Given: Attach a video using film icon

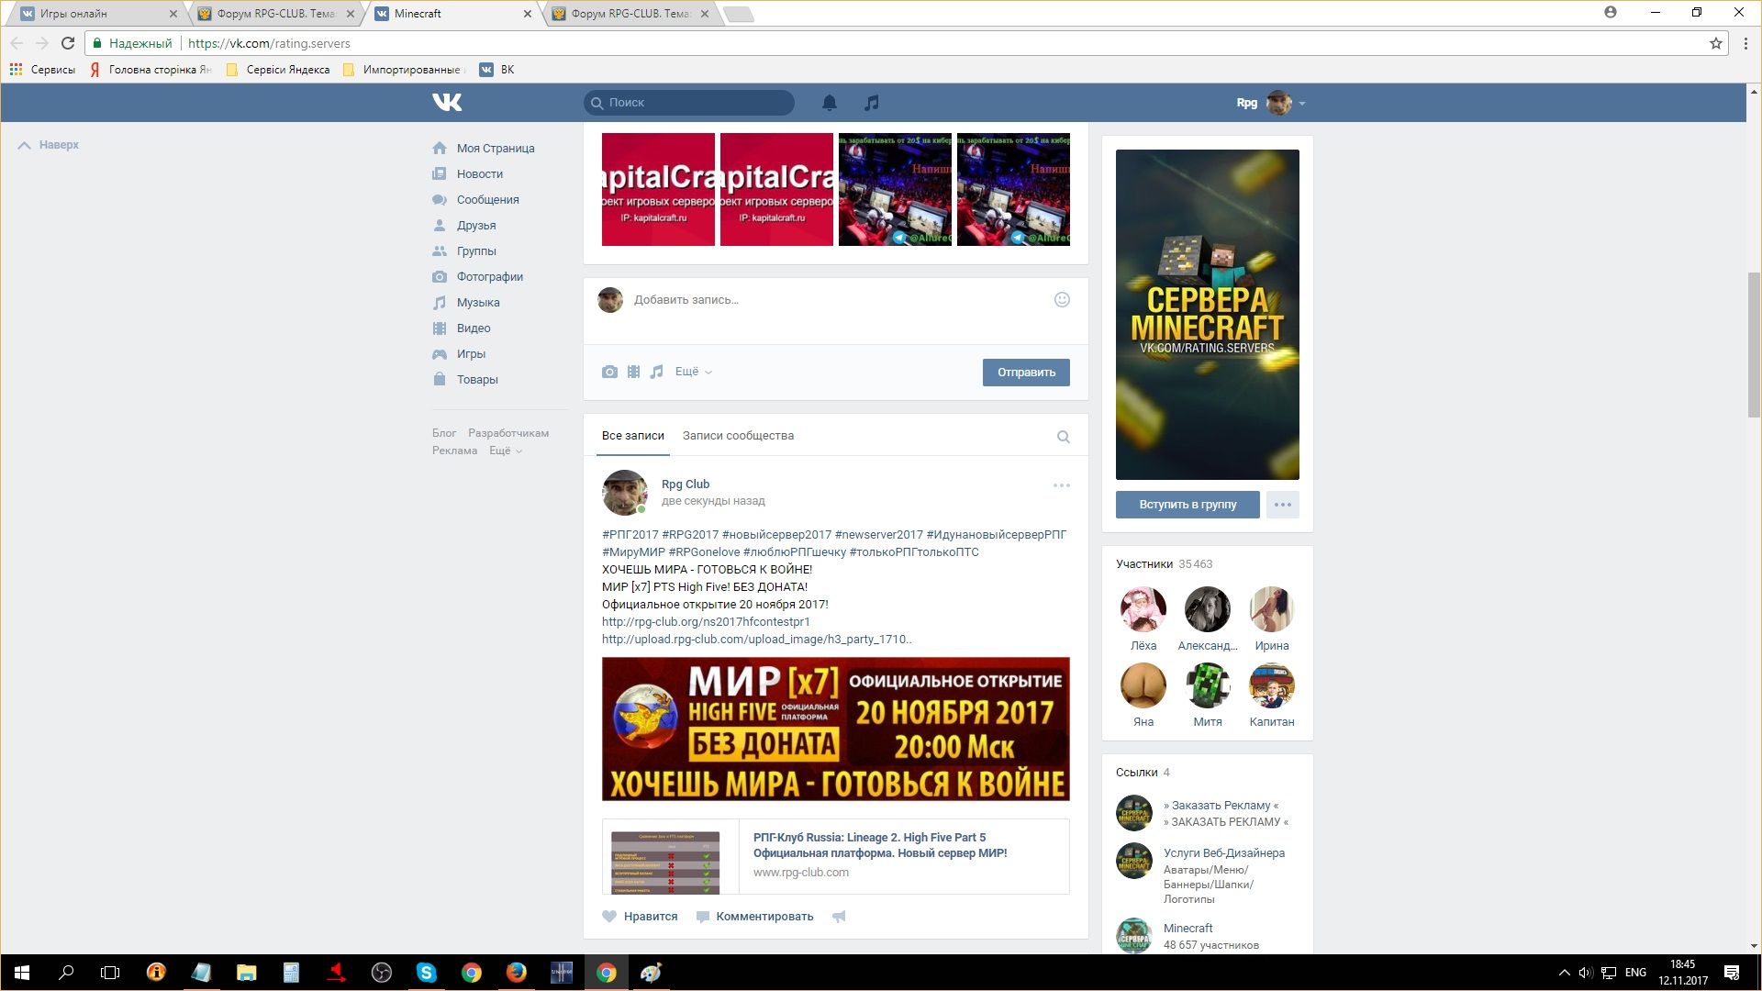Looking at the screenshot, I should tap(633, 372).
